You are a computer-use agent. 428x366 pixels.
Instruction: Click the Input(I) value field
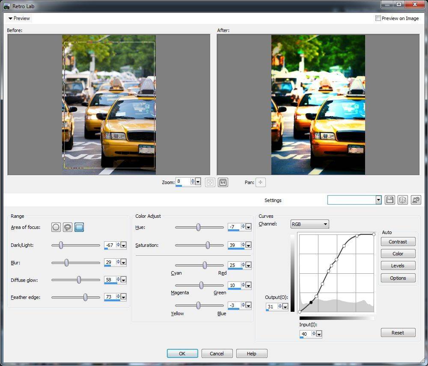(306, 334)
